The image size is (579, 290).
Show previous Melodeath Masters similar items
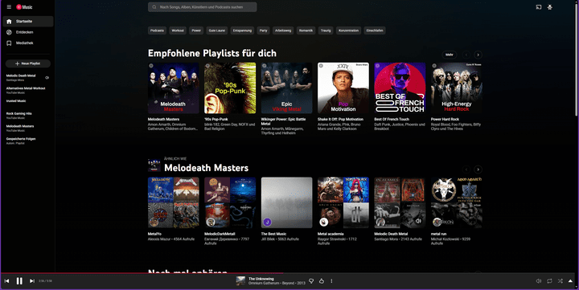(466, 170)
